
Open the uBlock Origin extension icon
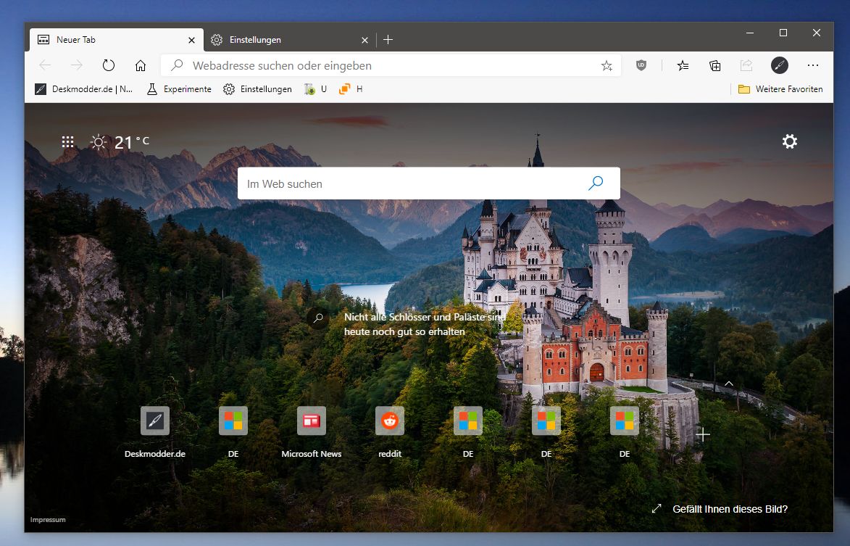(641, 65)
